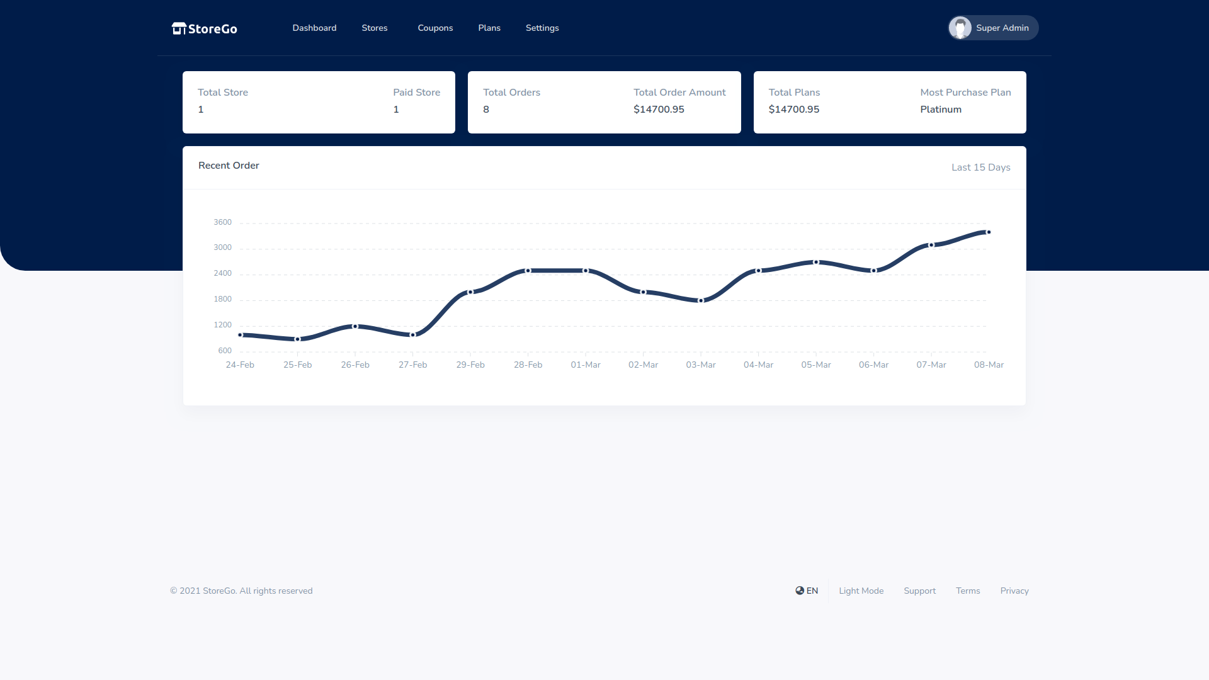Image resolution: width=1209 pixels, height=680 pixels.
Task: Open the Support link
Action: pyautogui.click(x=919, y=591)
